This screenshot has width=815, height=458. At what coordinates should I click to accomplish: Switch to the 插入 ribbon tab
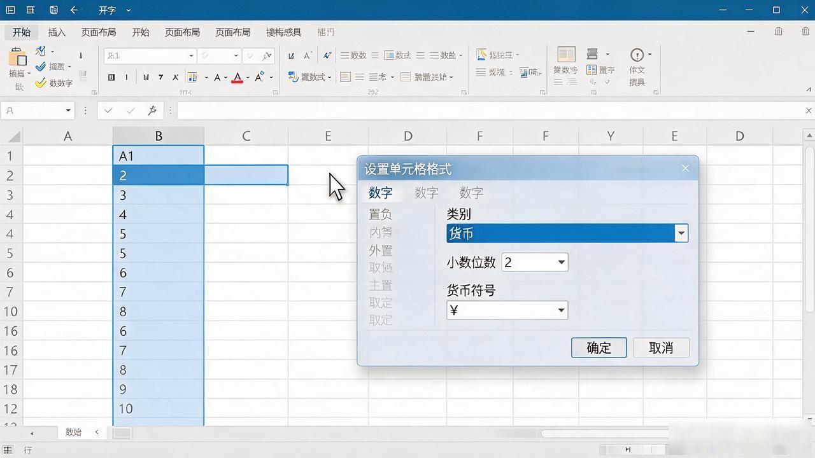click(x=57, y=32)
